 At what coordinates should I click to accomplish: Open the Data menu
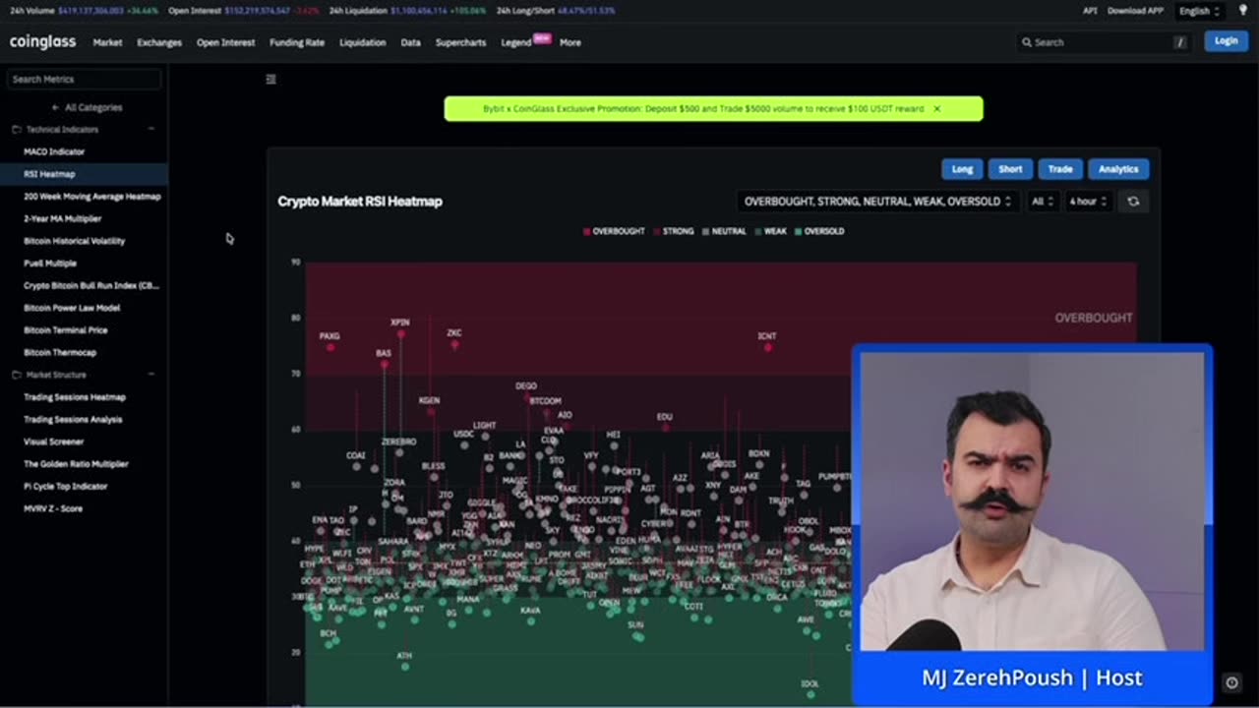point(410,42)
